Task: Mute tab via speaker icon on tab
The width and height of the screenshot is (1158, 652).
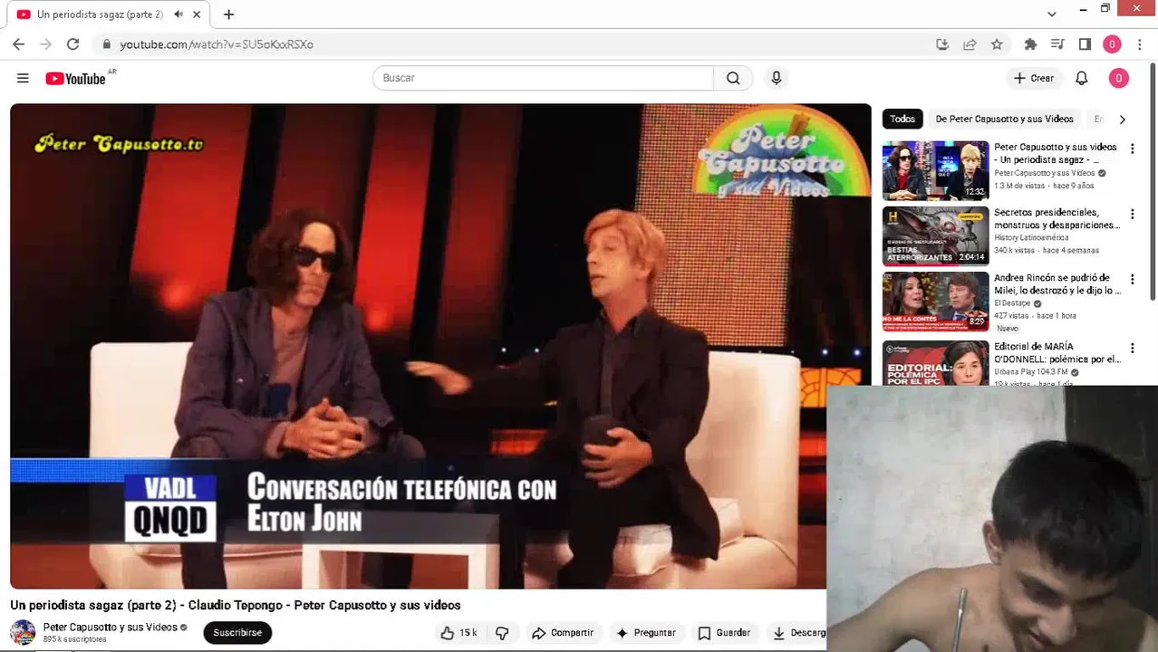Action: pos(179,14)
